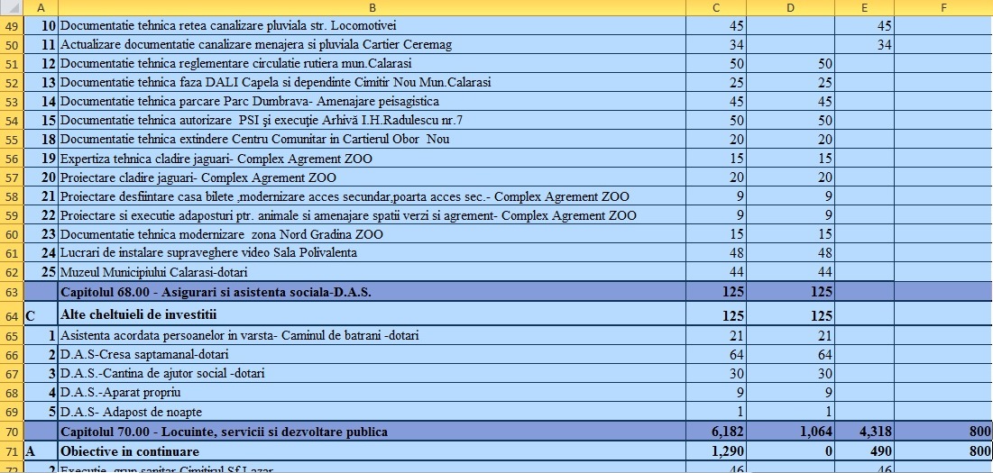
Task: Click cell 'D.A.S.-Aparat propriu'
Action: 372,393
